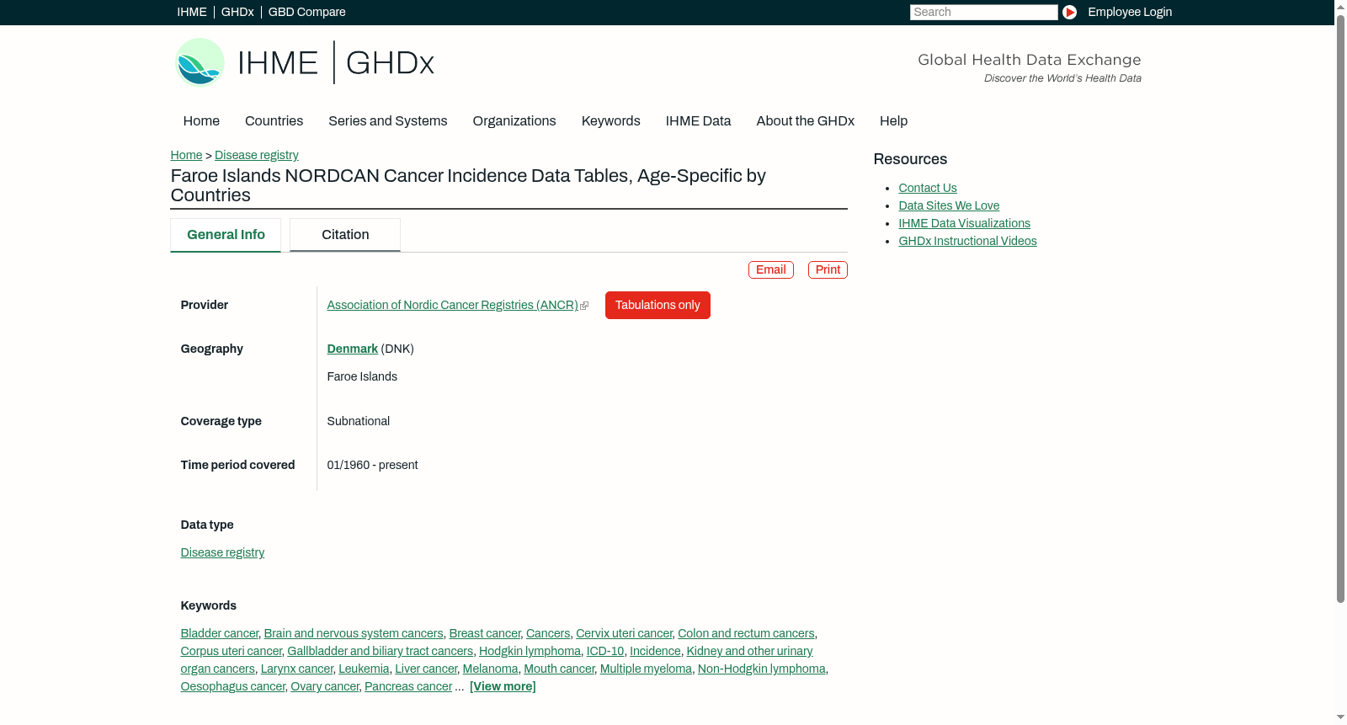
Task: Open the Denmark geography link
Action: 353,349
